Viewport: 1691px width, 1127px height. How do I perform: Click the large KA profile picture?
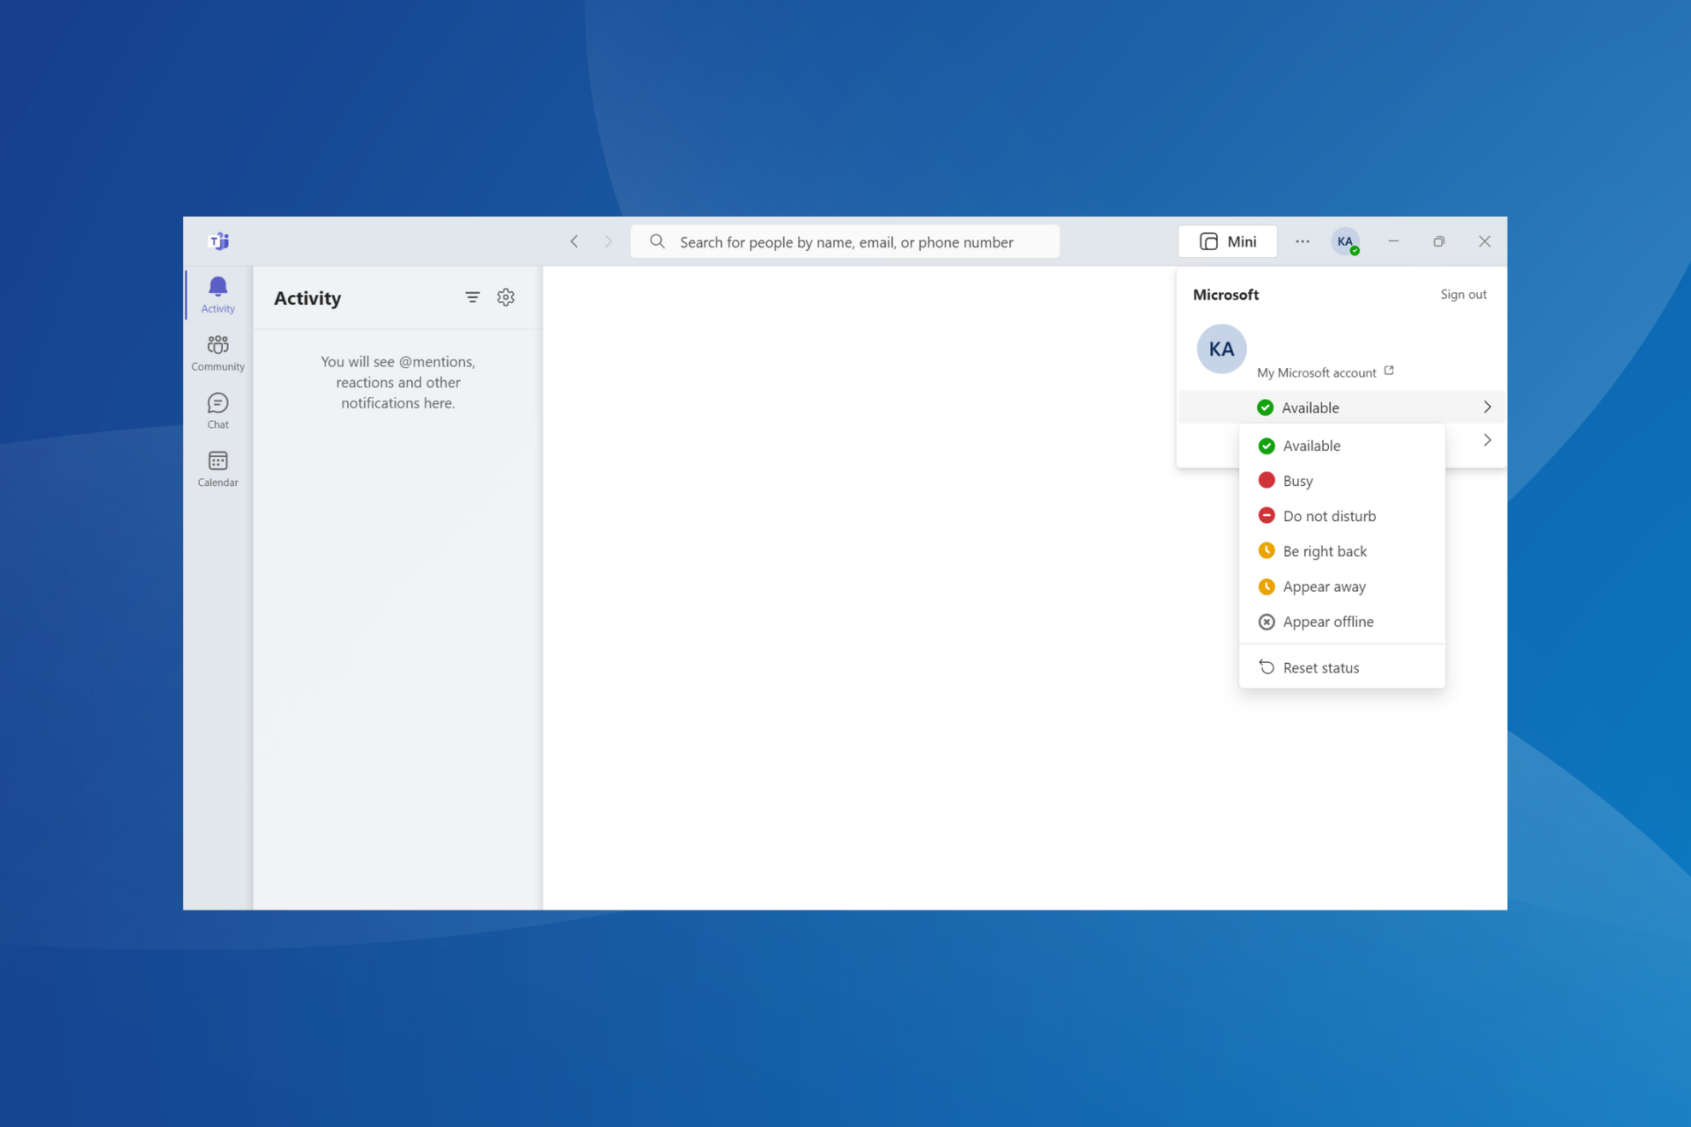pyautogui.click(x=1222, y=349)
